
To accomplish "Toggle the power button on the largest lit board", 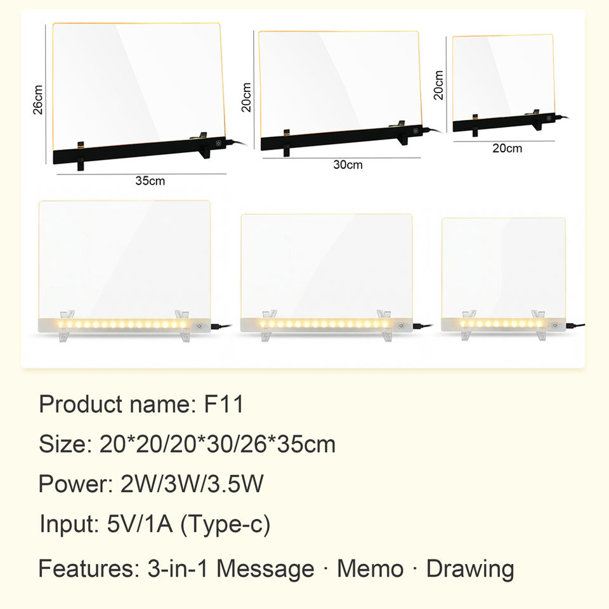I will click(200, 324).
